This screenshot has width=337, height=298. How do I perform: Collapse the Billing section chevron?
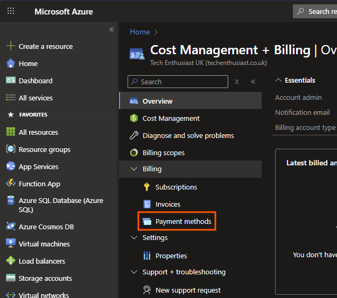pyautogui.click(x=134, y=169)
